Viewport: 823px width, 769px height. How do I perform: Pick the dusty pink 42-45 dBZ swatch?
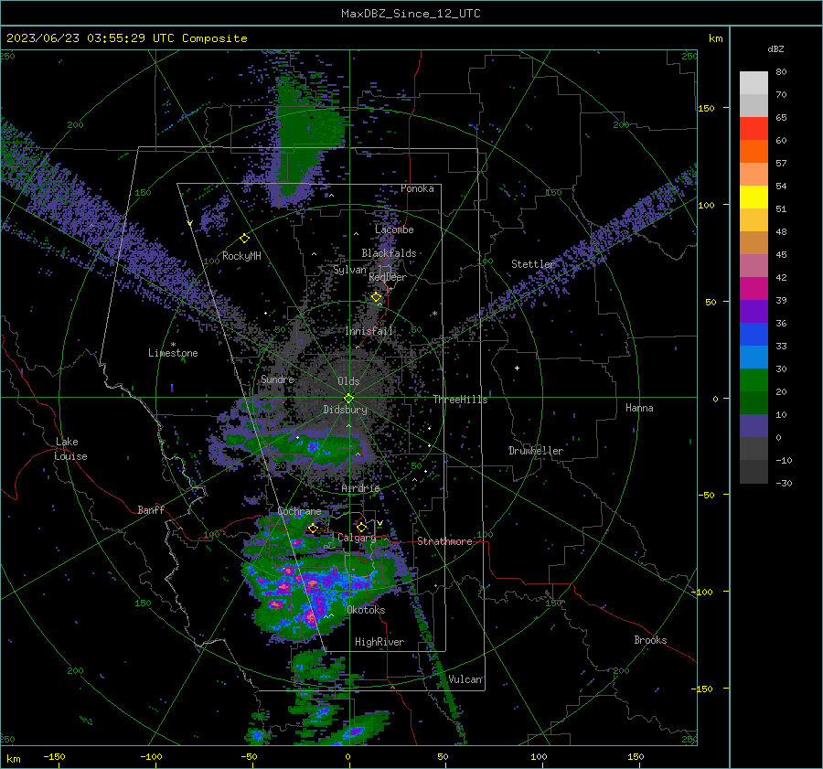tap(754, 265)
